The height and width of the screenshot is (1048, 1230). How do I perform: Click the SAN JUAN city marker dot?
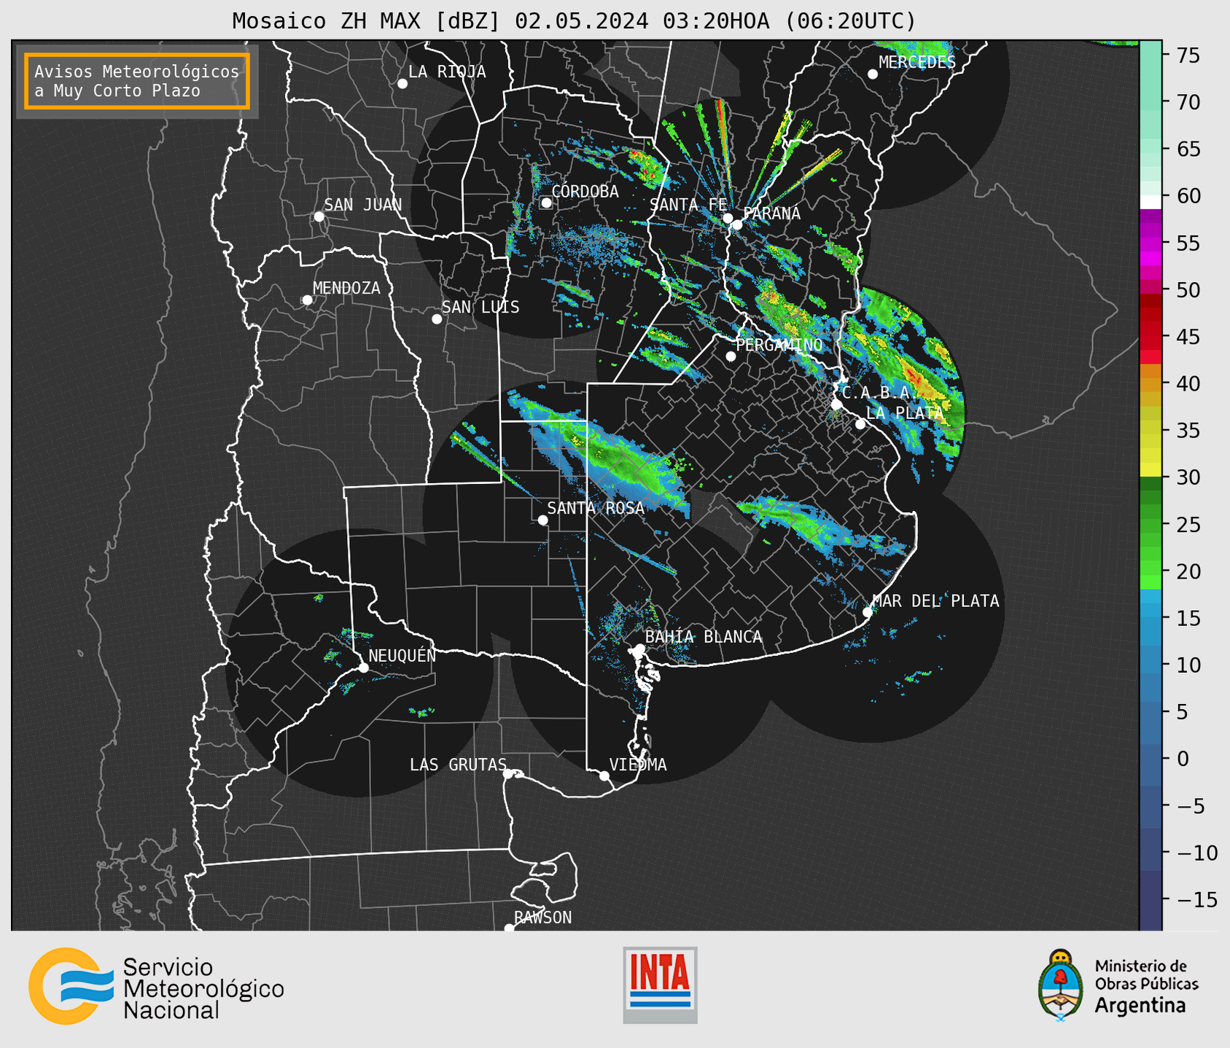(319, 216)
